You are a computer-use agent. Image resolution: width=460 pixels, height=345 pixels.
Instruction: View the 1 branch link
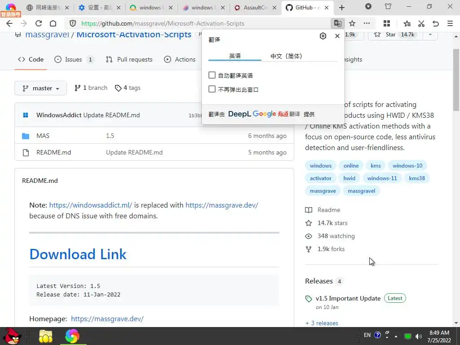click(91, 88)
